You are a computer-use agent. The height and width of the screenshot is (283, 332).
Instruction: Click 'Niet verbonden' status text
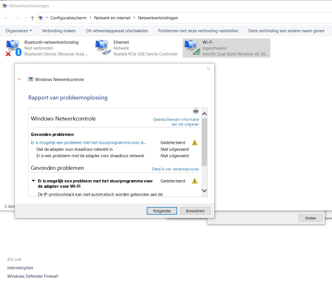click(39, 48)
